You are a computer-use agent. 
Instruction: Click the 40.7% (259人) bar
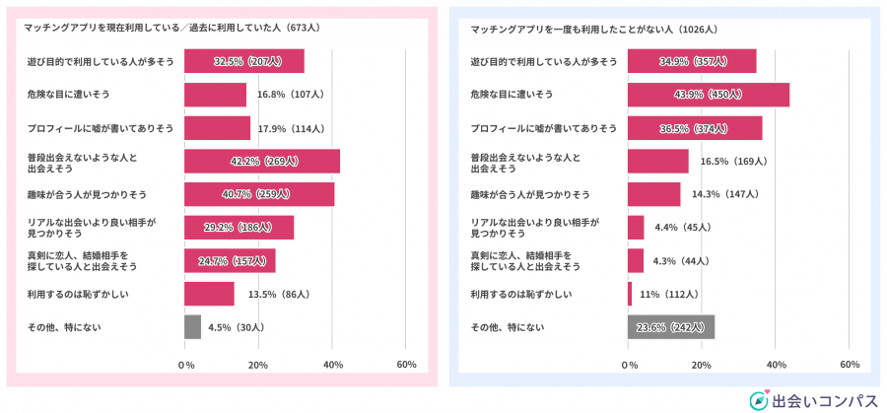(x=259, y=195)
